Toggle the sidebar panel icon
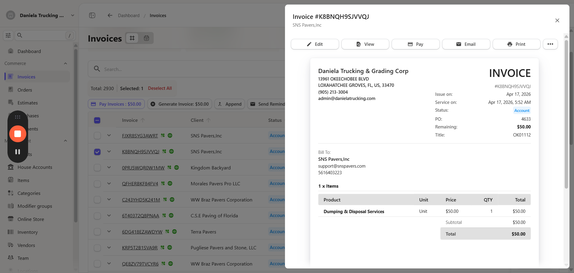Screen dimensions: 574x273 coord(92,15)
